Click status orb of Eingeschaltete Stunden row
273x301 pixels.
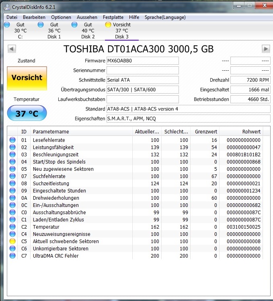point(12,190)
